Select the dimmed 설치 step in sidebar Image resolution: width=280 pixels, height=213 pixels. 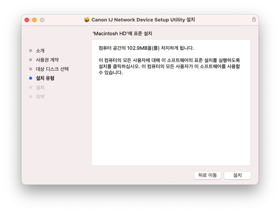click(40, 87)
